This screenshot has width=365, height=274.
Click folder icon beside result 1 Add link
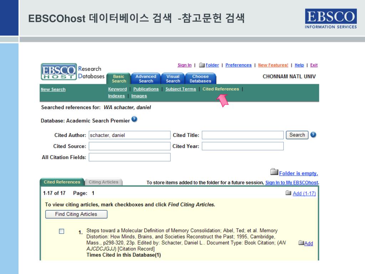coord(301,243)
